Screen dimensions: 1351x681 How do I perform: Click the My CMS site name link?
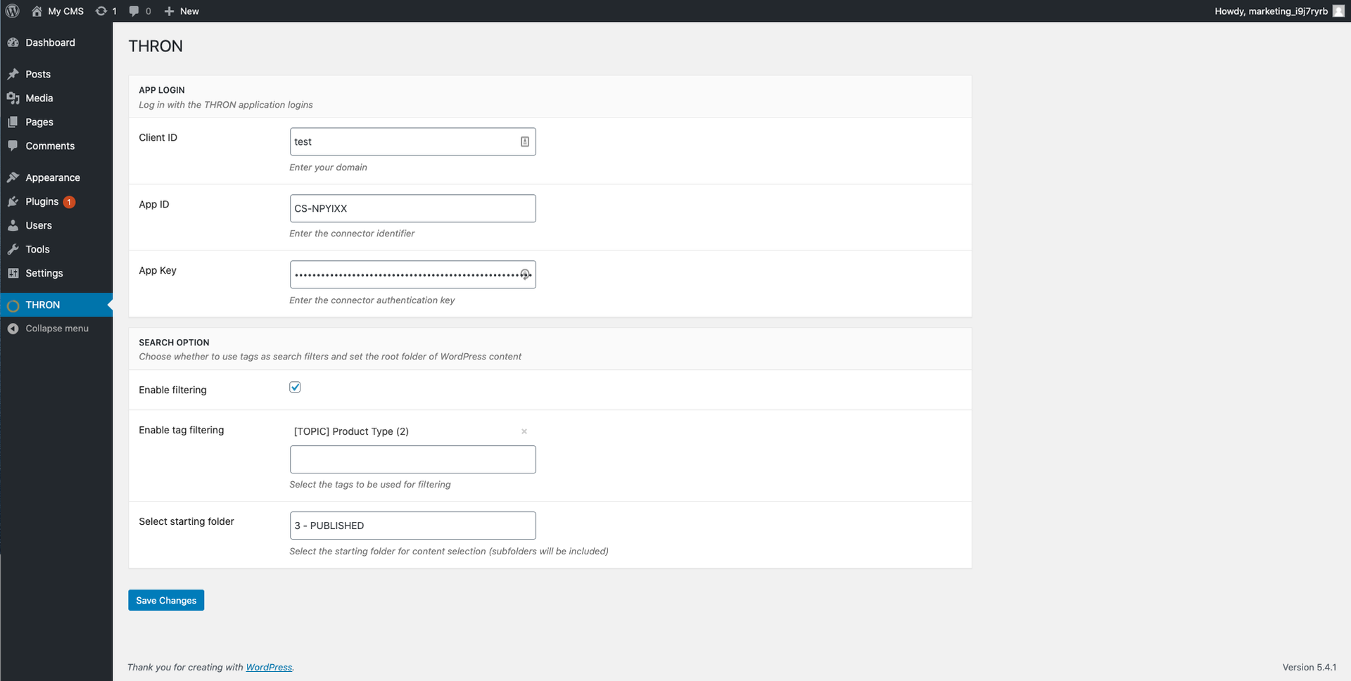pyautogui.click(x=65, y=11)
